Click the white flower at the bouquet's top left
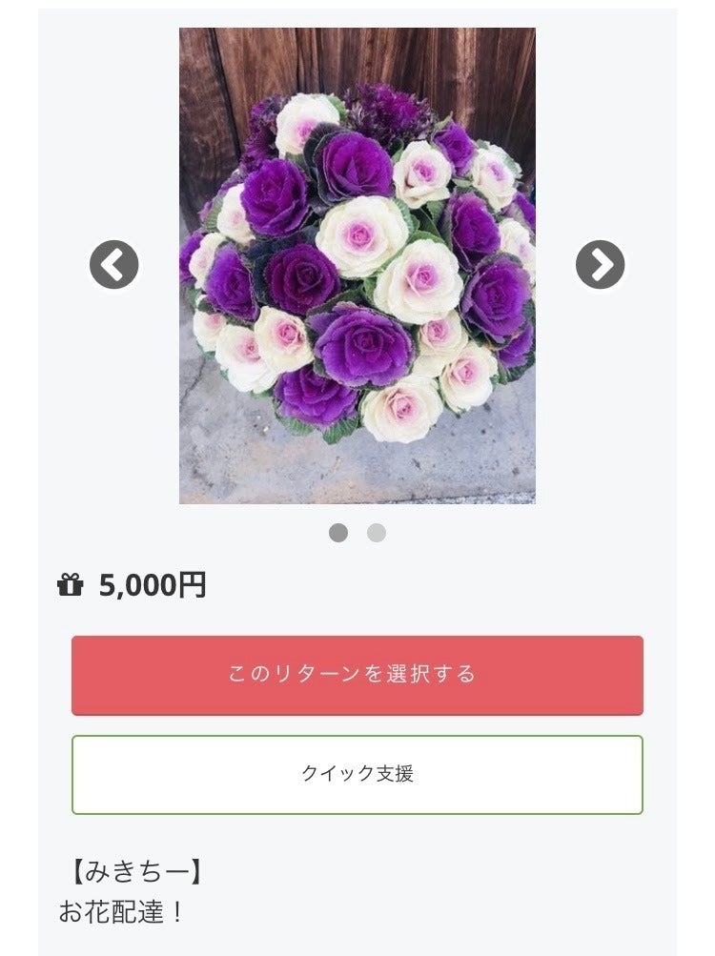Viewport: 715px width, 956px height. (x=303, y=124)
